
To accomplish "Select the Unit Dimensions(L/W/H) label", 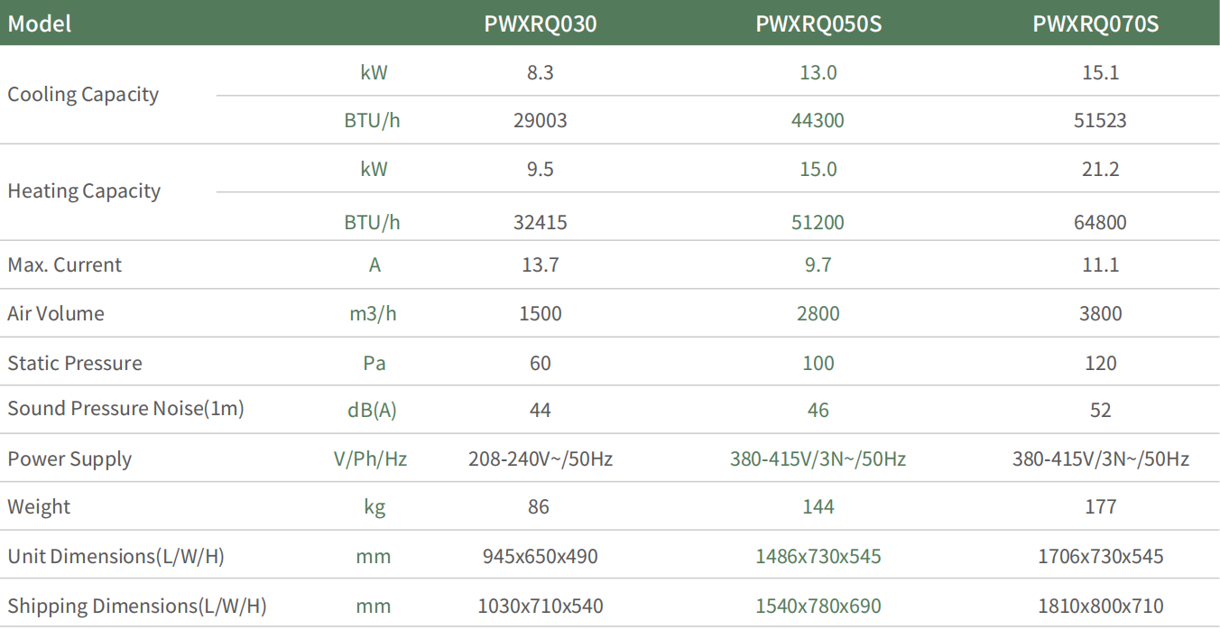I will tap(116, 556).
